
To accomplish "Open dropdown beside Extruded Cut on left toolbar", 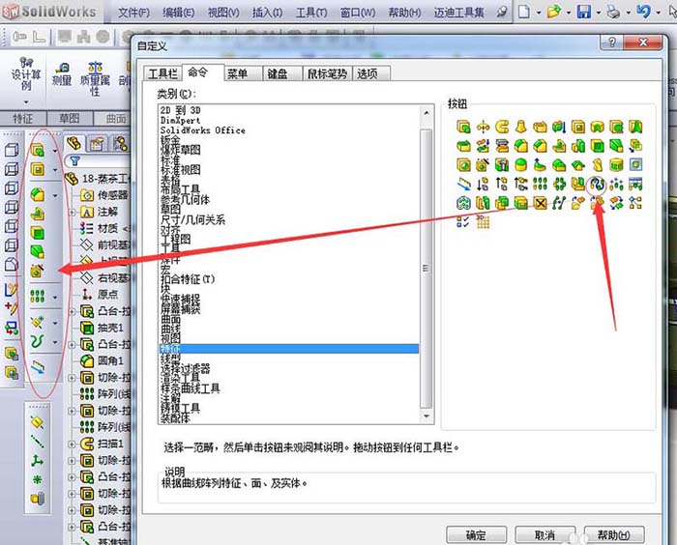I will [x=55, y=170].
